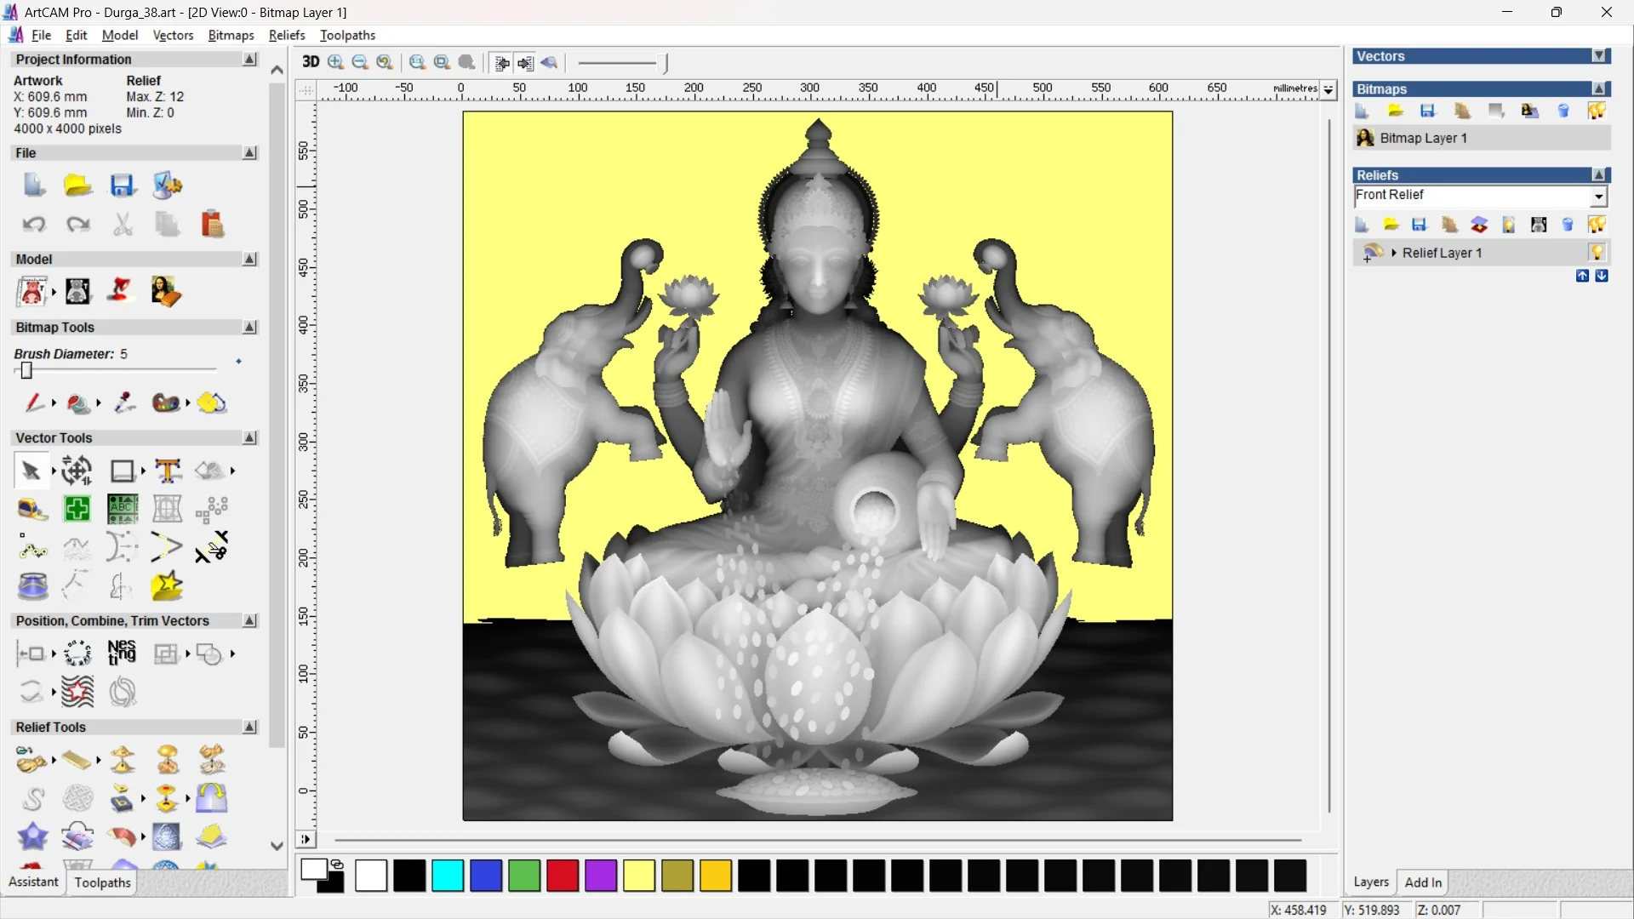Toggle all bitmap layers visibility bulb
Screen dimensions: 1634x919
[x=1597, y=111]
